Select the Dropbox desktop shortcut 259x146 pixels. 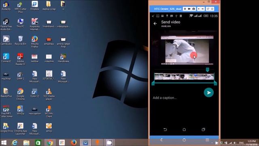click(35, 6)
